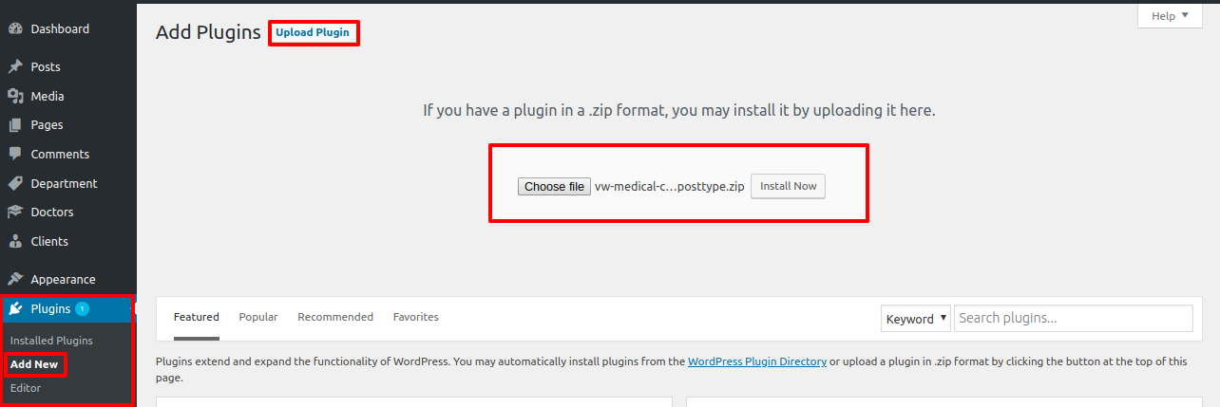Open the WordPress Plugin Directory link
1220x407 pixels.
pyautogui.click(x=757, y=361)
